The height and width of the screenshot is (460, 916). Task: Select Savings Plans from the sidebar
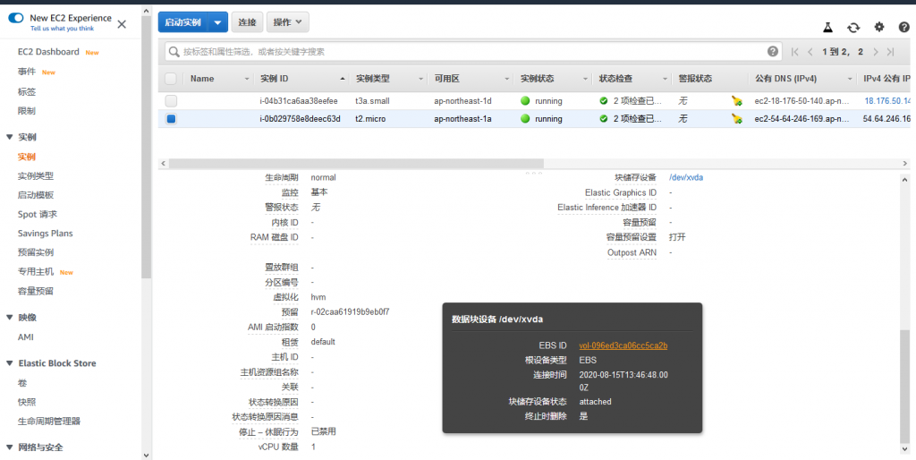(45, 234)
